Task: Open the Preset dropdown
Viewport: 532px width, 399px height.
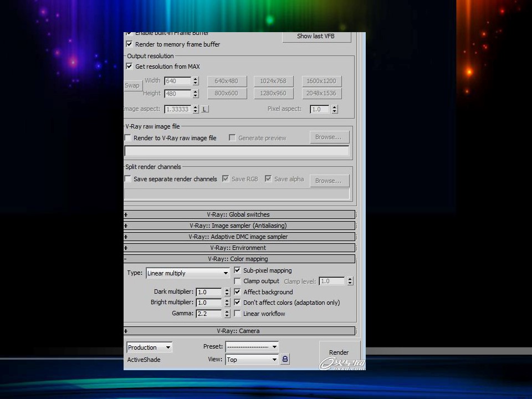Action: click(x=252, y=347)
